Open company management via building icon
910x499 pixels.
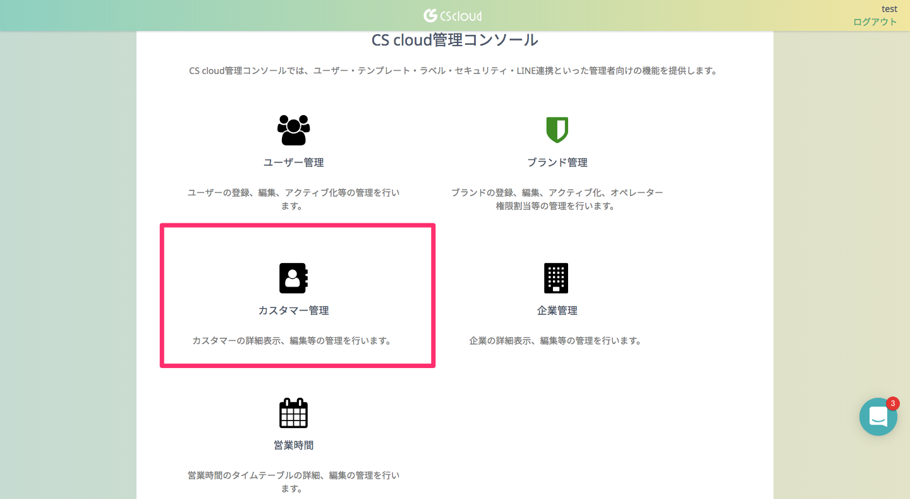pyautogui.click(x=556, y=278)
